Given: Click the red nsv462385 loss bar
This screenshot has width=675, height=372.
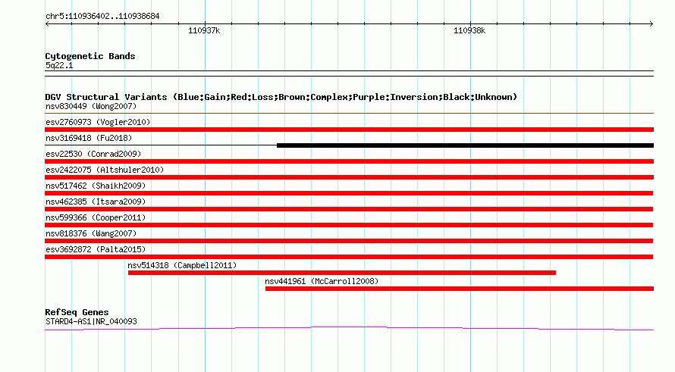Looking at the screenshot, I should 349,209.
